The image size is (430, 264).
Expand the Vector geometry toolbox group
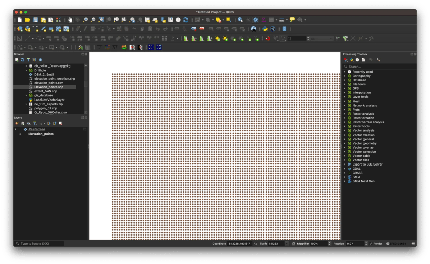(x=345, y=143)
